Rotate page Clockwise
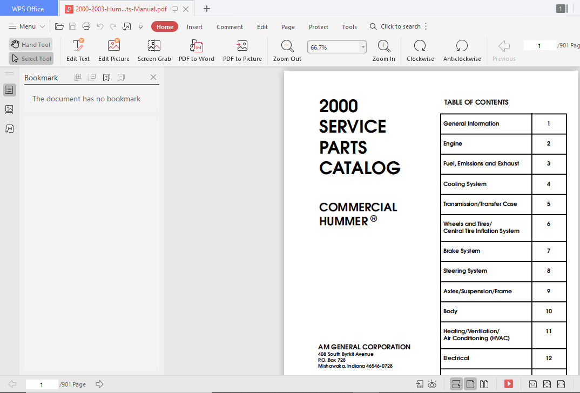580x393 pixels. pyautogui.click(x=420, y=50)
